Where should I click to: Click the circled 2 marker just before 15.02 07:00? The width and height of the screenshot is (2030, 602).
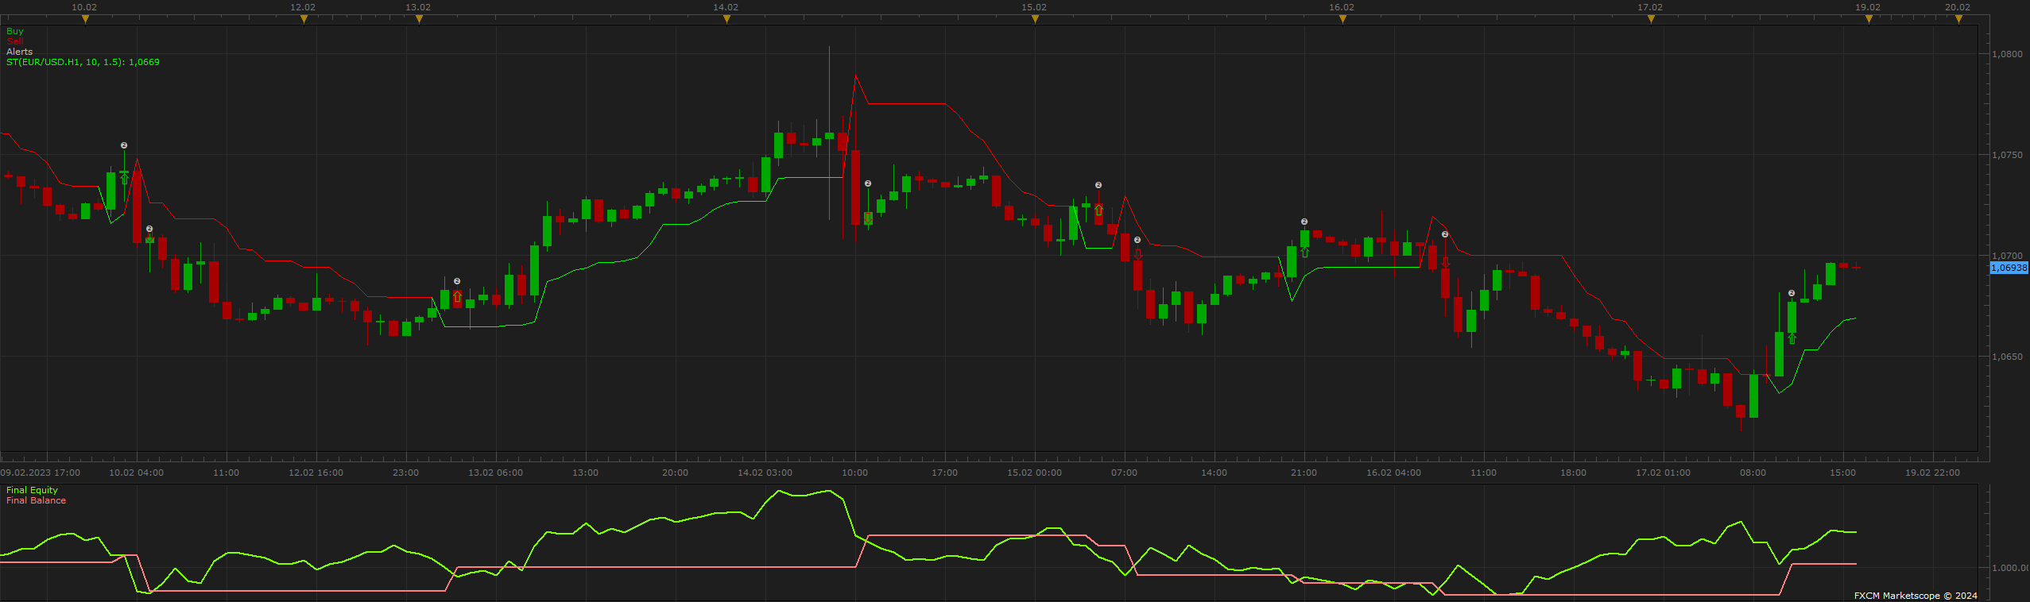(x=1098, y=185)
